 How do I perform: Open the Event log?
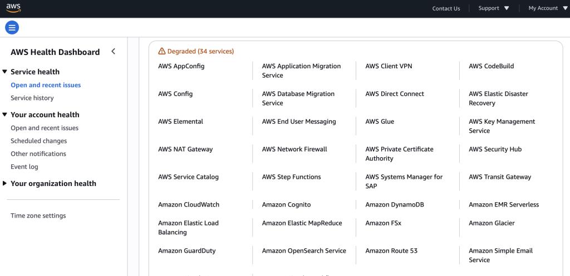click(24, 167)
